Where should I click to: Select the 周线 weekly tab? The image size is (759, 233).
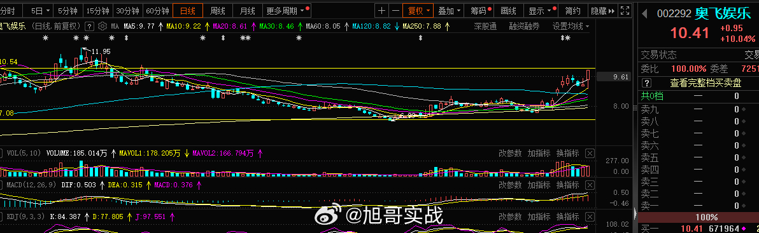[x=217, y=10]
